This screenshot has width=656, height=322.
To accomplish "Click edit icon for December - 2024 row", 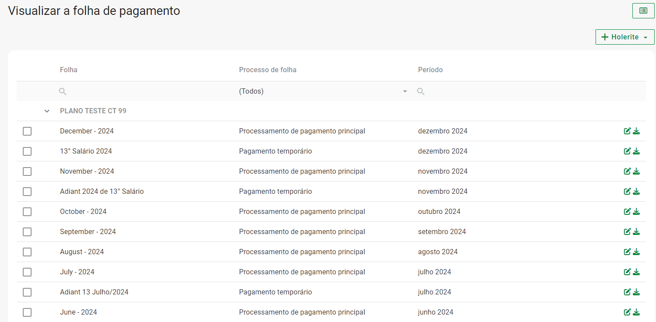I will 627,131.
